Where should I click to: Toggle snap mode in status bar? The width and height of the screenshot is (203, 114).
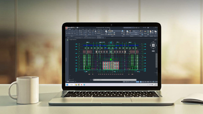(x=128, y=82)
